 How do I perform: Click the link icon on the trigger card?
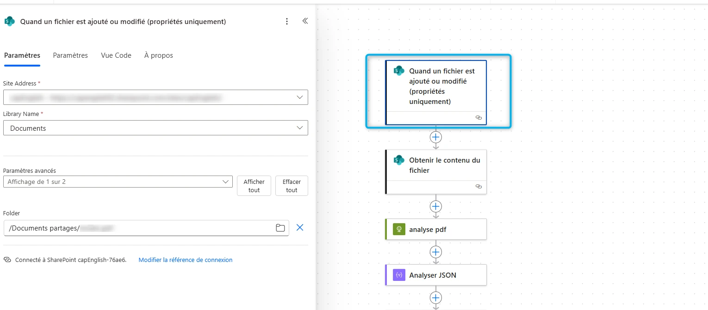point(479,118)
